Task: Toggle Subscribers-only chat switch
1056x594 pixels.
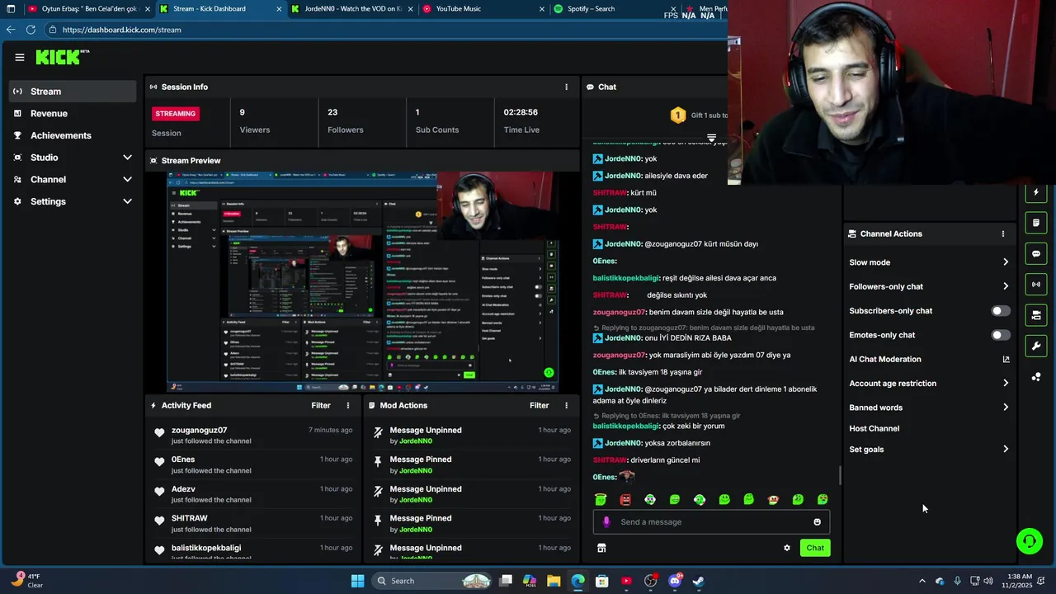Action: click(x=1000, y=311)
